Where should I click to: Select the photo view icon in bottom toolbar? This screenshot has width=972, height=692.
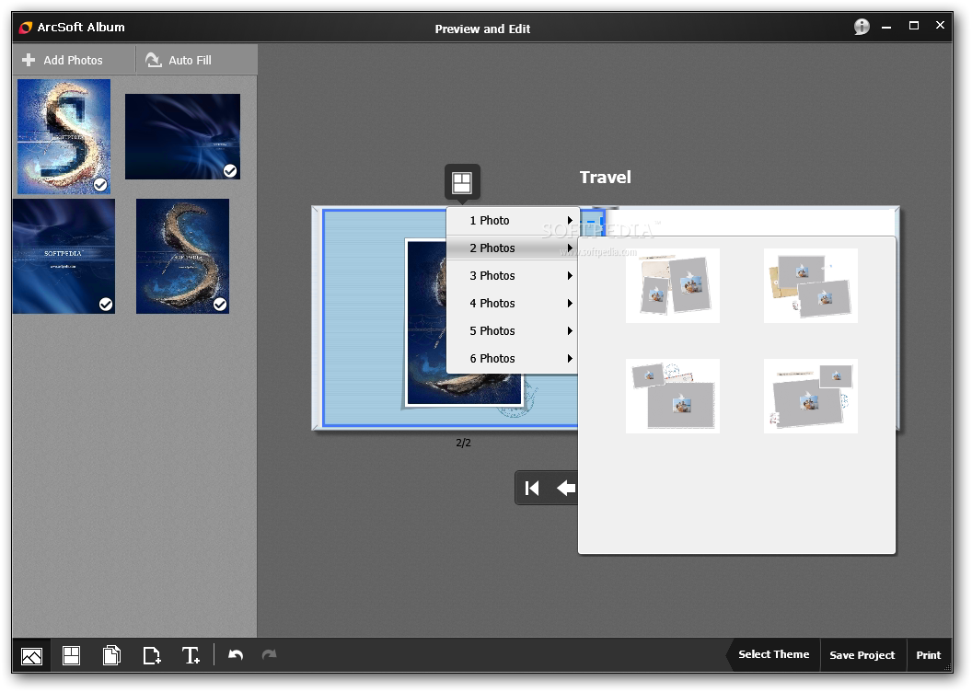(31, 655)
